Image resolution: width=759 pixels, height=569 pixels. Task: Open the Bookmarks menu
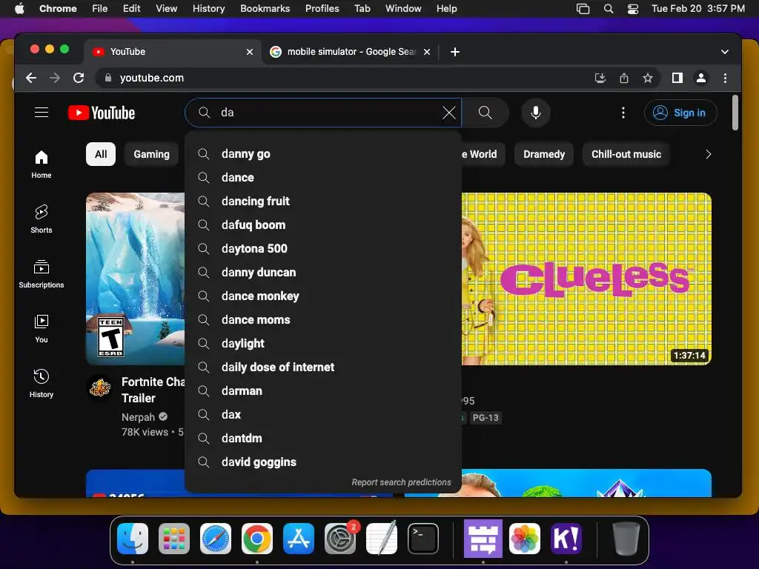[265, 8]
